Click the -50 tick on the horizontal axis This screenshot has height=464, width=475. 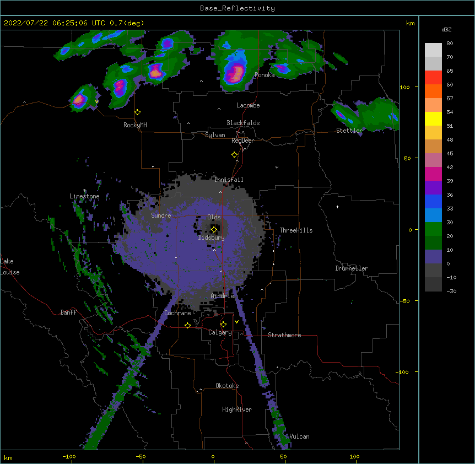[141, 457]
